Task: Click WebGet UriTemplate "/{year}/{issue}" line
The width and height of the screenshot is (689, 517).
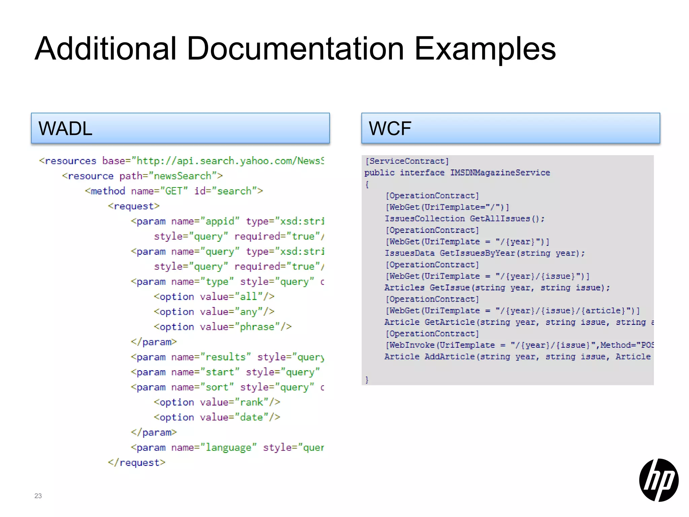Action: point(487,276)
